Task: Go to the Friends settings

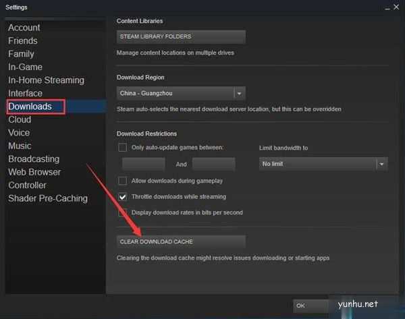Action: pyautogui.click(x=23, y=40)
